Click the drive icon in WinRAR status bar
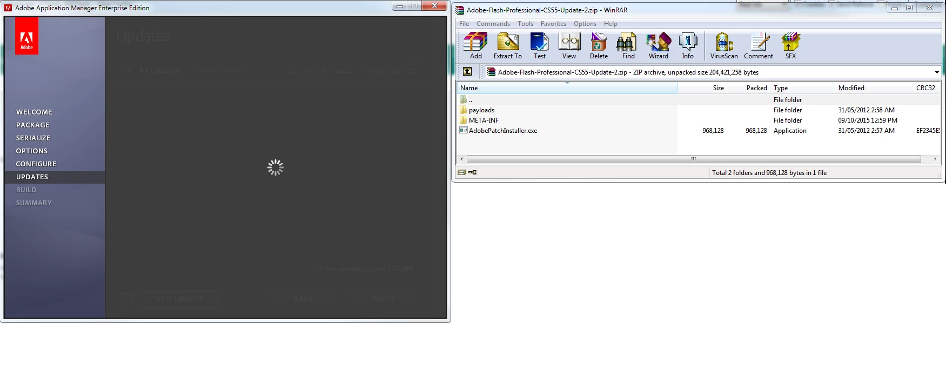946x370 pixels. click(462, 172)
